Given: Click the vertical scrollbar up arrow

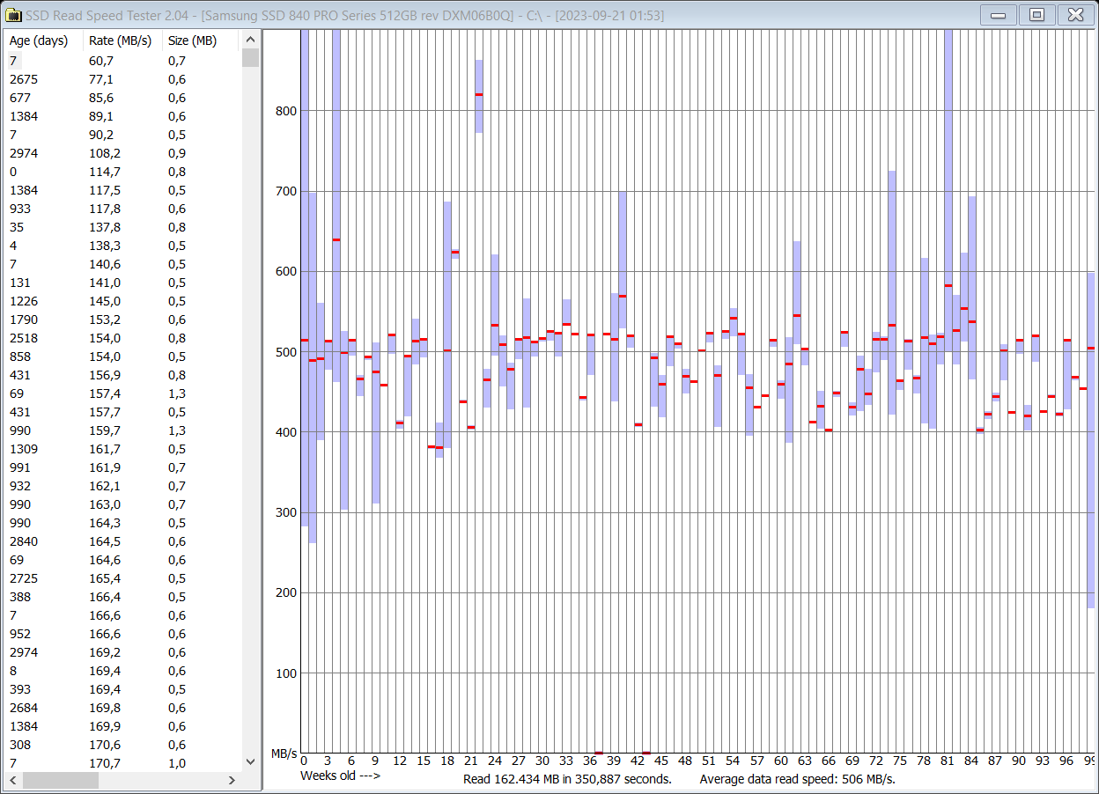Looking at the screenshot, I should 250,38.
